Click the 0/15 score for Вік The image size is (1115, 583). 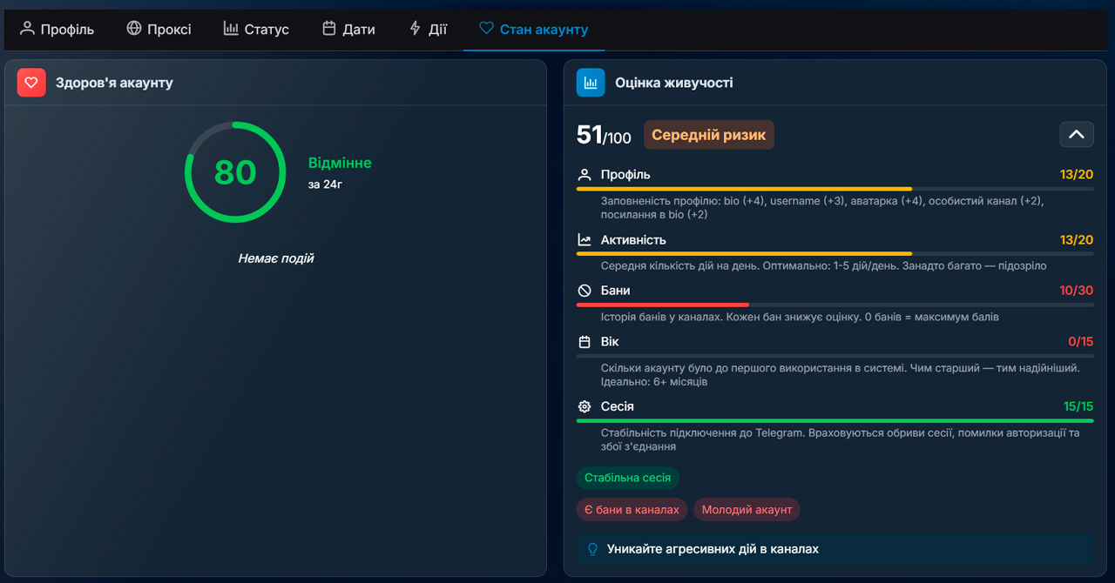(x=1081, y=342)
